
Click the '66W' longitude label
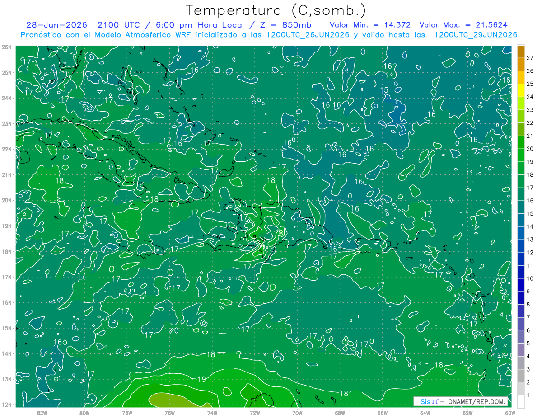click(382, 413)
